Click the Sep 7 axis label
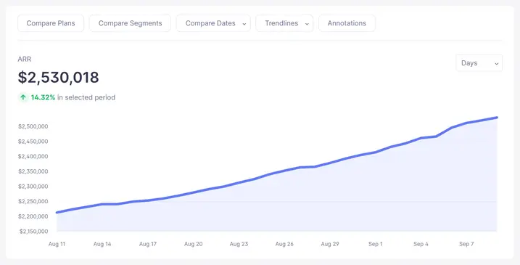 [466, 244]
